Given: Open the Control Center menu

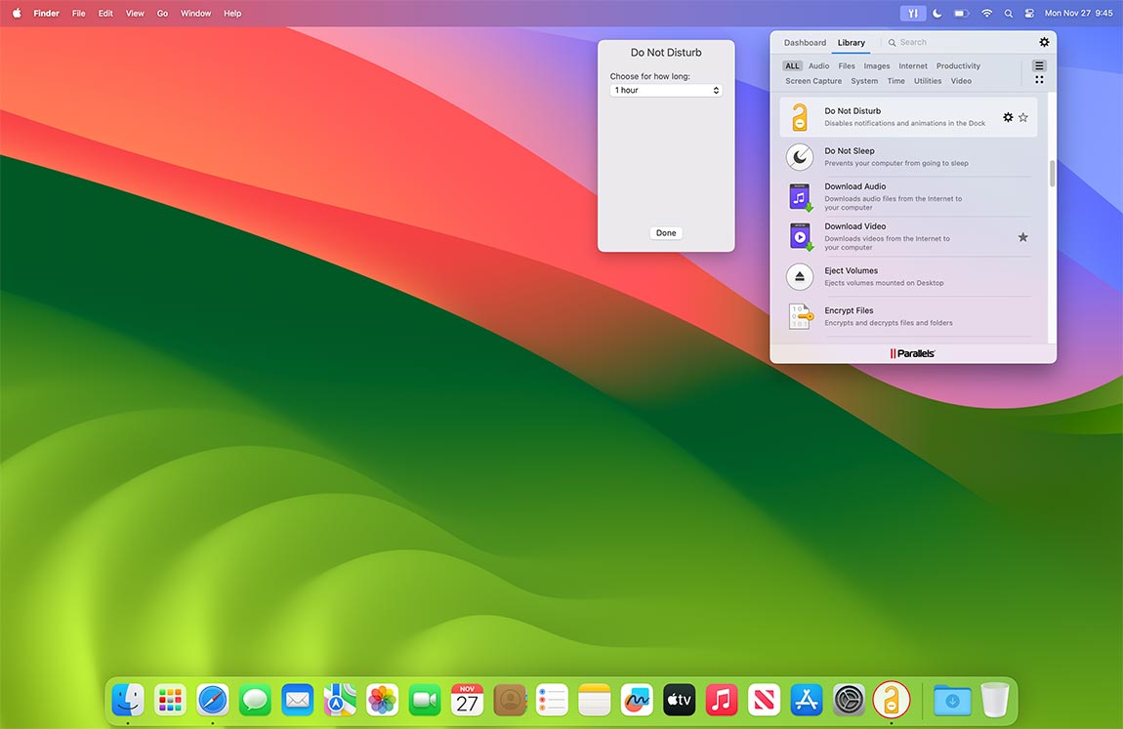Looking at the screenshot, I should click(1028, 13).
